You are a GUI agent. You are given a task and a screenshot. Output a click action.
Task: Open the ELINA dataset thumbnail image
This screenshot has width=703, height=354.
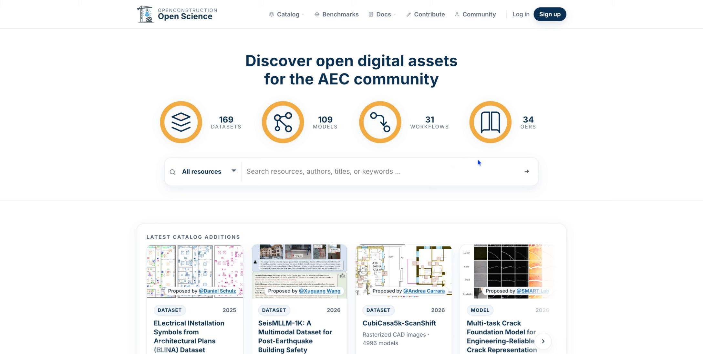[195, 271]
